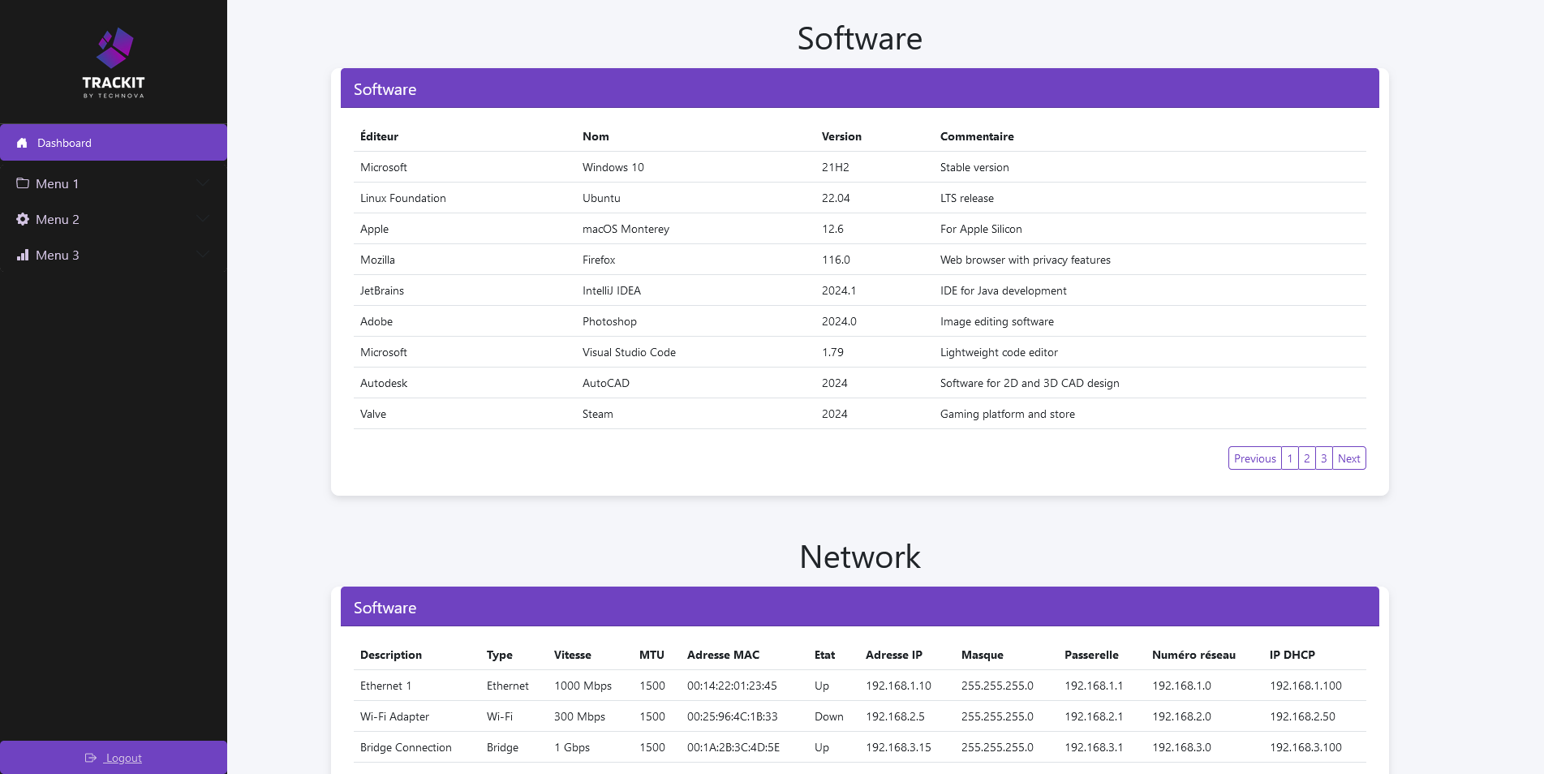Click the Dashboard home icon
Screen dimensions: 1544x774
22,143
